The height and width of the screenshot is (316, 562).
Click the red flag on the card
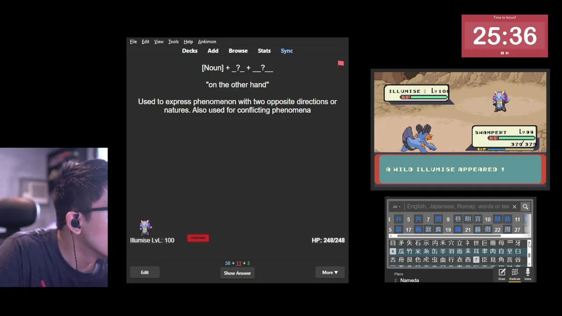[341, 64]
